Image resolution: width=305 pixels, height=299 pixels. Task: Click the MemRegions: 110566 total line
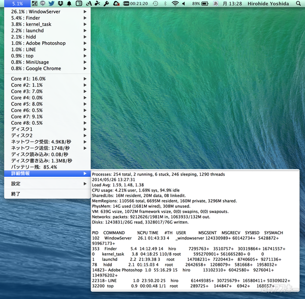164,201
